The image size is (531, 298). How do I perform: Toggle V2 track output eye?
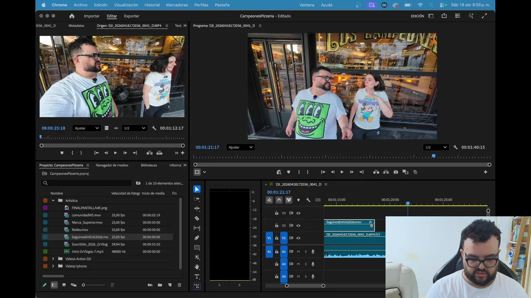click(x=298, y=226)
